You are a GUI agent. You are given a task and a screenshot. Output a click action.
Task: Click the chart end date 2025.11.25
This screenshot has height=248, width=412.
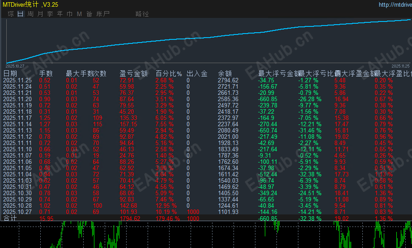coord(400,66)
